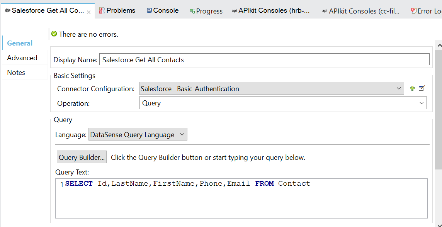Switch to the Advanced section tab
The width and height of the screenshot is (442, 227).
click(x=22, y=58)
